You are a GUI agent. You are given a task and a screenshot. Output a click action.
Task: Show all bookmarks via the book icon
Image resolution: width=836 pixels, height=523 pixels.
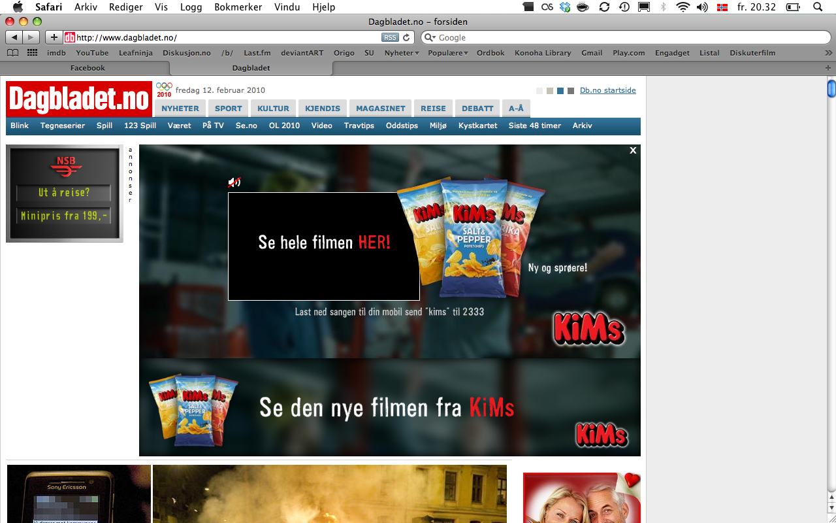point(12,53)
